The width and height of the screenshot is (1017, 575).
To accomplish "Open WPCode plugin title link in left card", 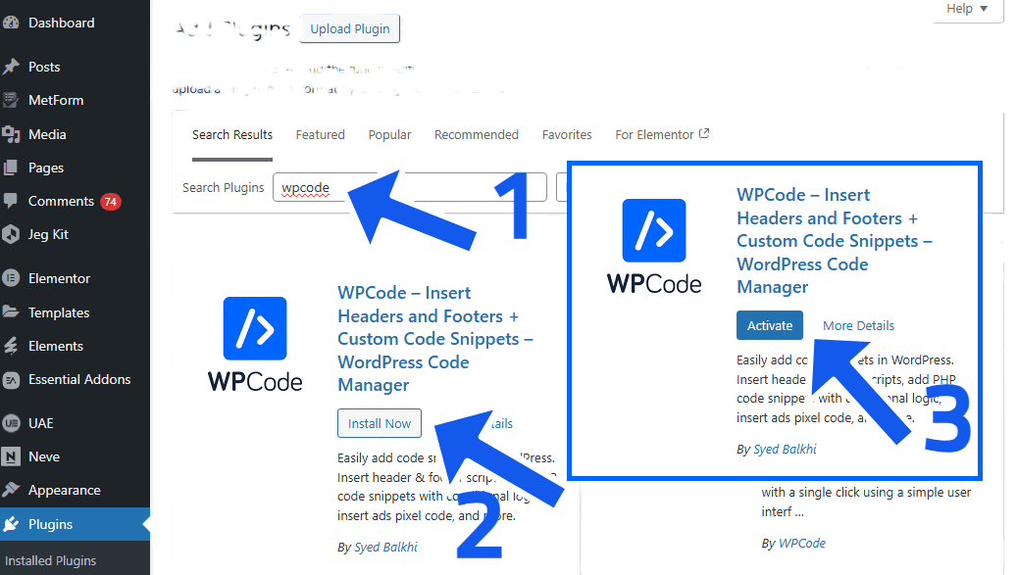I will pos(434,339).
